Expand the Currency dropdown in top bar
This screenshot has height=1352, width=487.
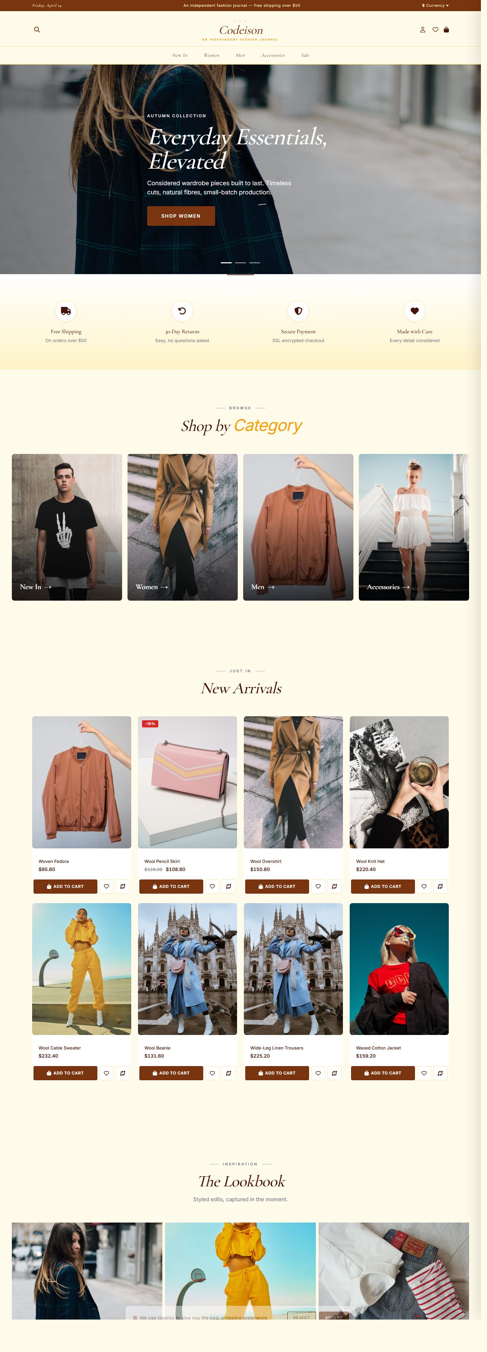tap(435, 5)
